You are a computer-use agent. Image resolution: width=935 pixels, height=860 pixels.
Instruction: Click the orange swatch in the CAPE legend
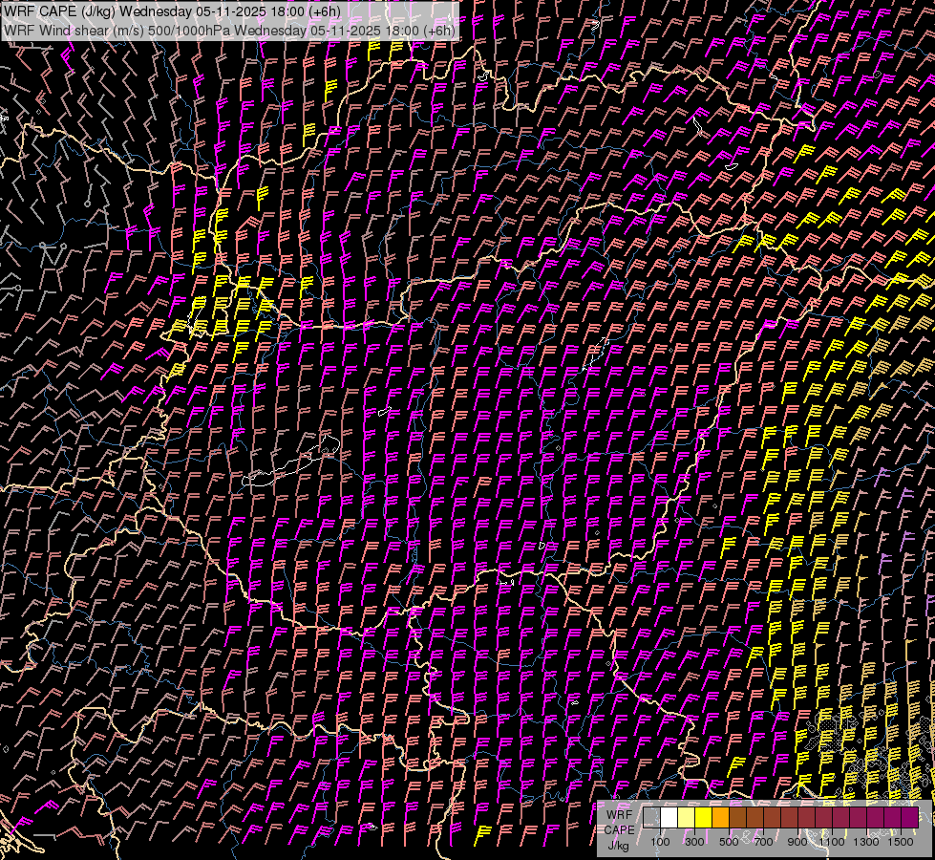(x=721, y=818)
